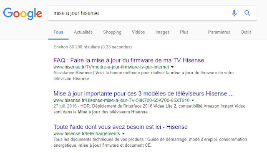Viewport: 267px width, 153px height.
Task: Switch to Actualités tab
Action: click(83, 32)
